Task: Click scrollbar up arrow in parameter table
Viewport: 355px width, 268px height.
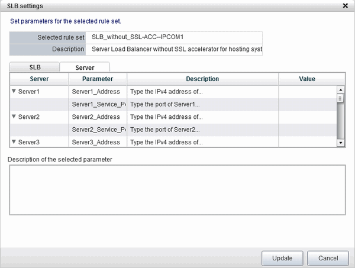Action: coord(340,90)
